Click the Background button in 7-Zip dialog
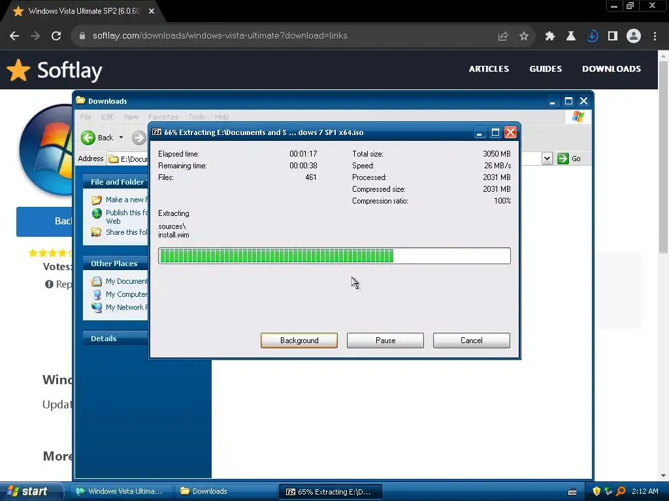This screenshot has width=669, height=501. click(x=299, y=341)
